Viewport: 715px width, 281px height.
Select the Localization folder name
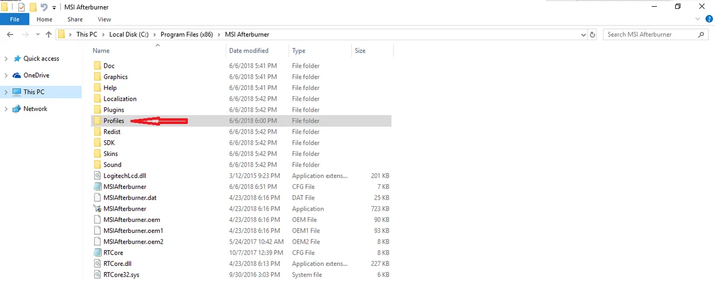point(120,99)
